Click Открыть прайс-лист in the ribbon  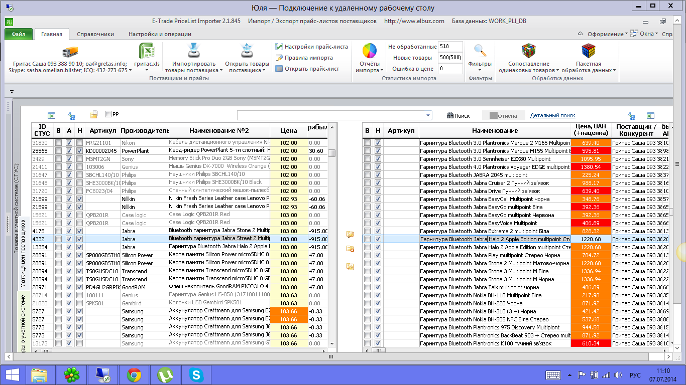pyautogui.click(x=307, y=69)
